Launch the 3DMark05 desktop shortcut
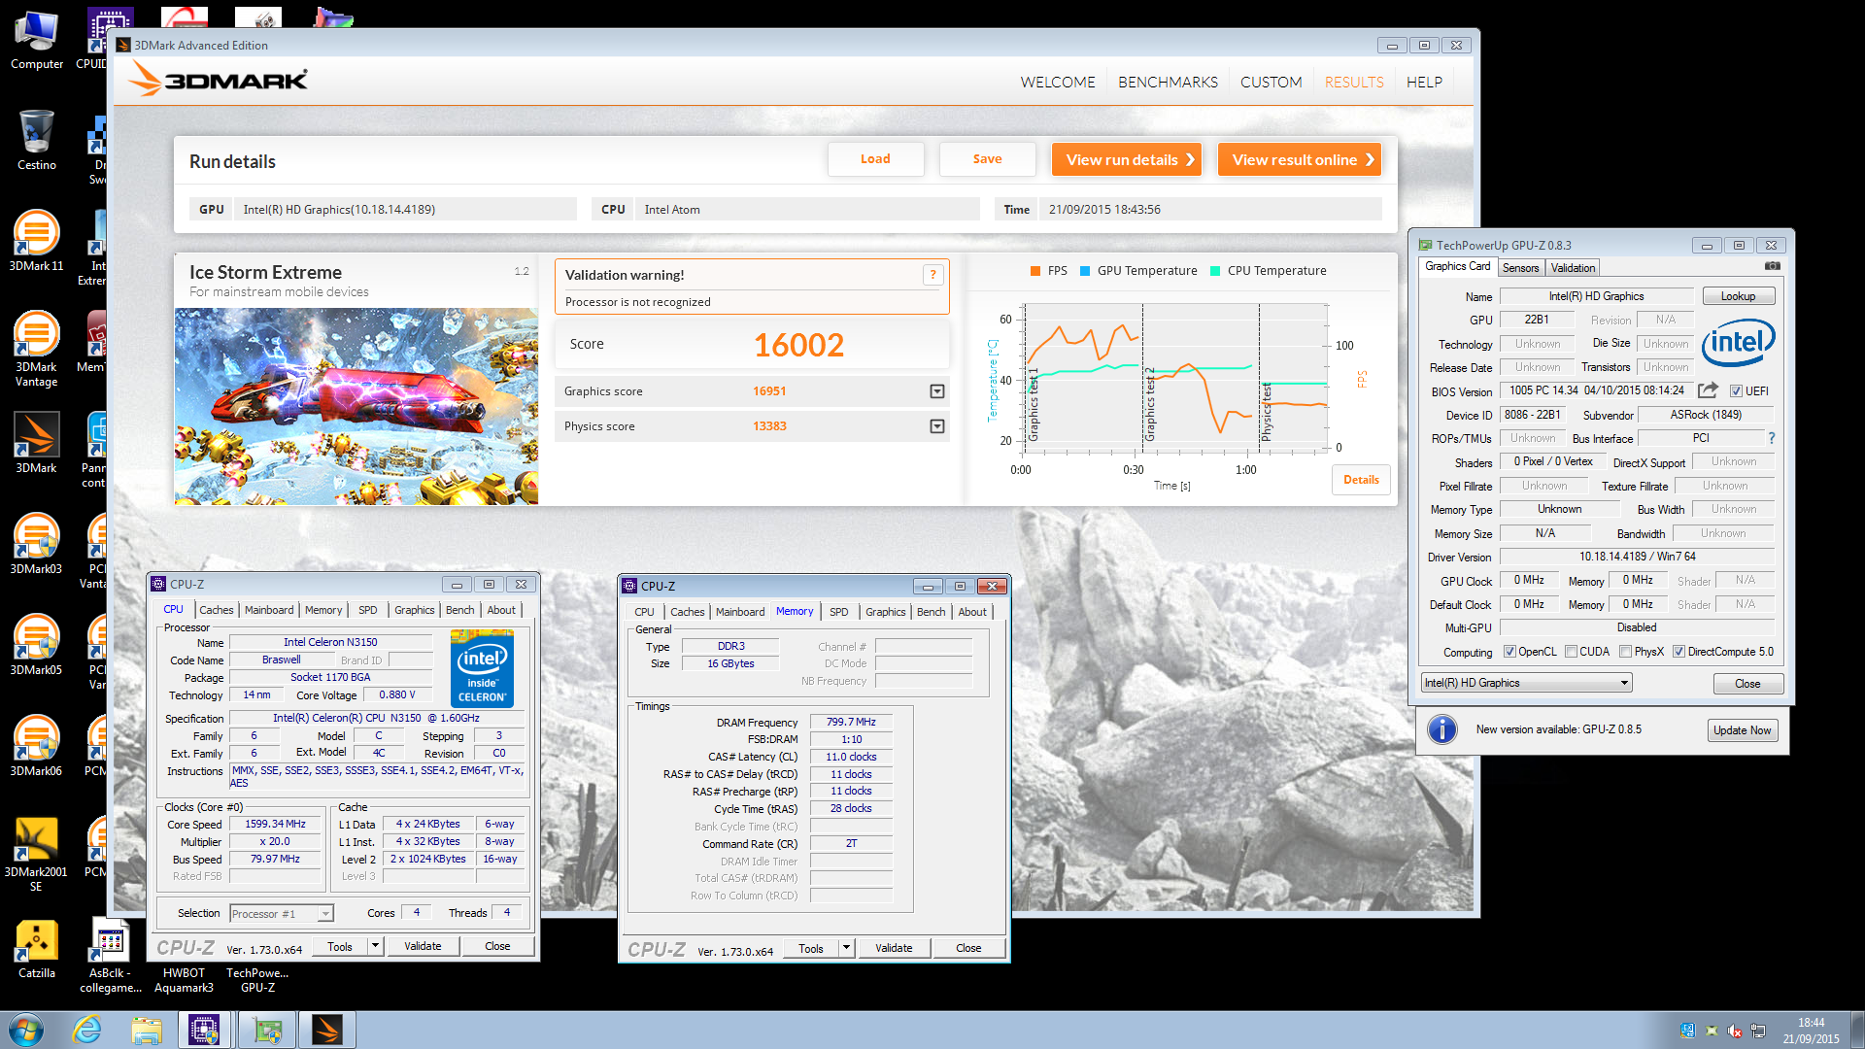The image size is (1865, 1049). pos(36,645)
